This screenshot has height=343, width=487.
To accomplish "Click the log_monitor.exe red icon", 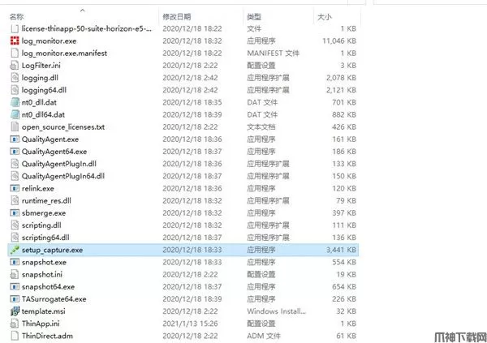I will 15,41.
